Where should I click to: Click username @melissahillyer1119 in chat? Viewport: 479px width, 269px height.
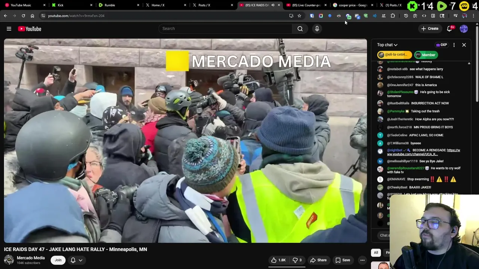tap(402, 161)
